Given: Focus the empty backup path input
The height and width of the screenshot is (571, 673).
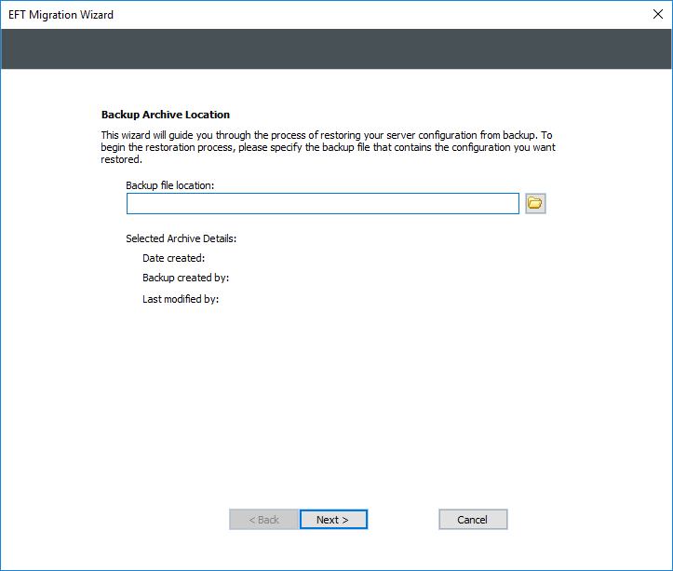Looking at the screenshot, I should tap(322, 203).
